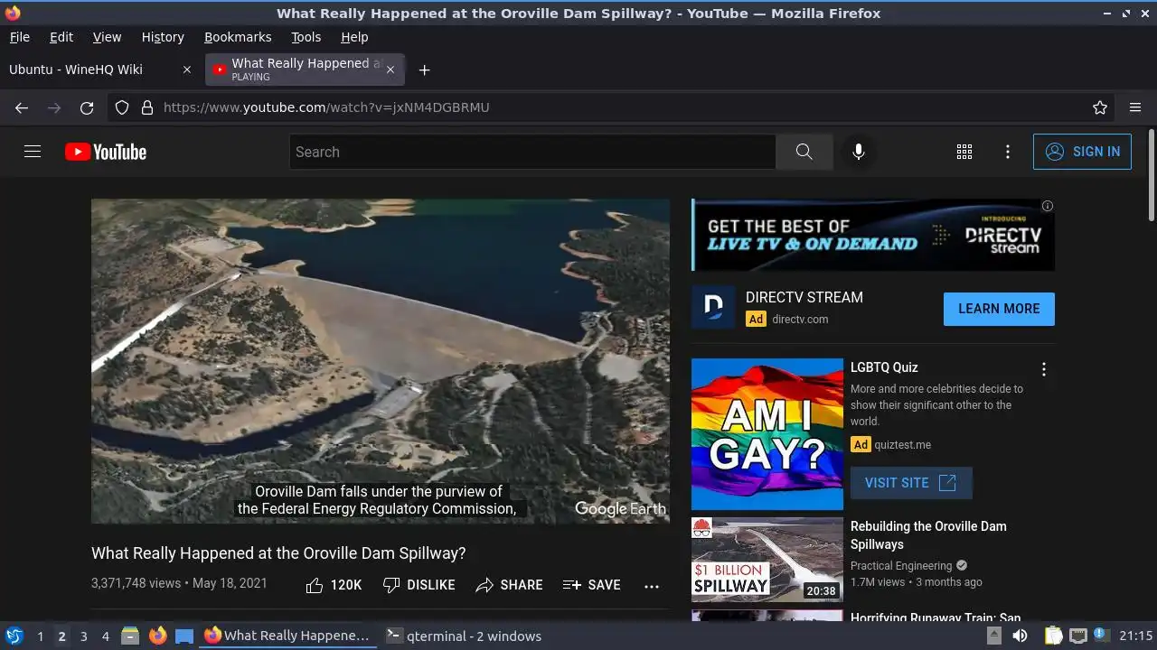The height and width of the screenshot is (650, 1157).
Task: Open tracking protection shield icon
Action: [122, 107]
